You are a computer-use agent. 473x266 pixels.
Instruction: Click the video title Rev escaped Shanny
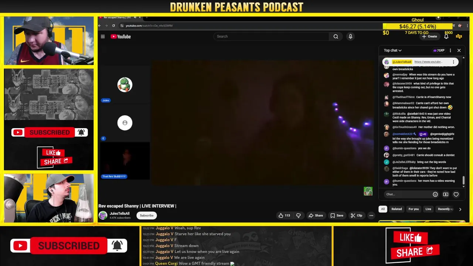pos(137,206)
